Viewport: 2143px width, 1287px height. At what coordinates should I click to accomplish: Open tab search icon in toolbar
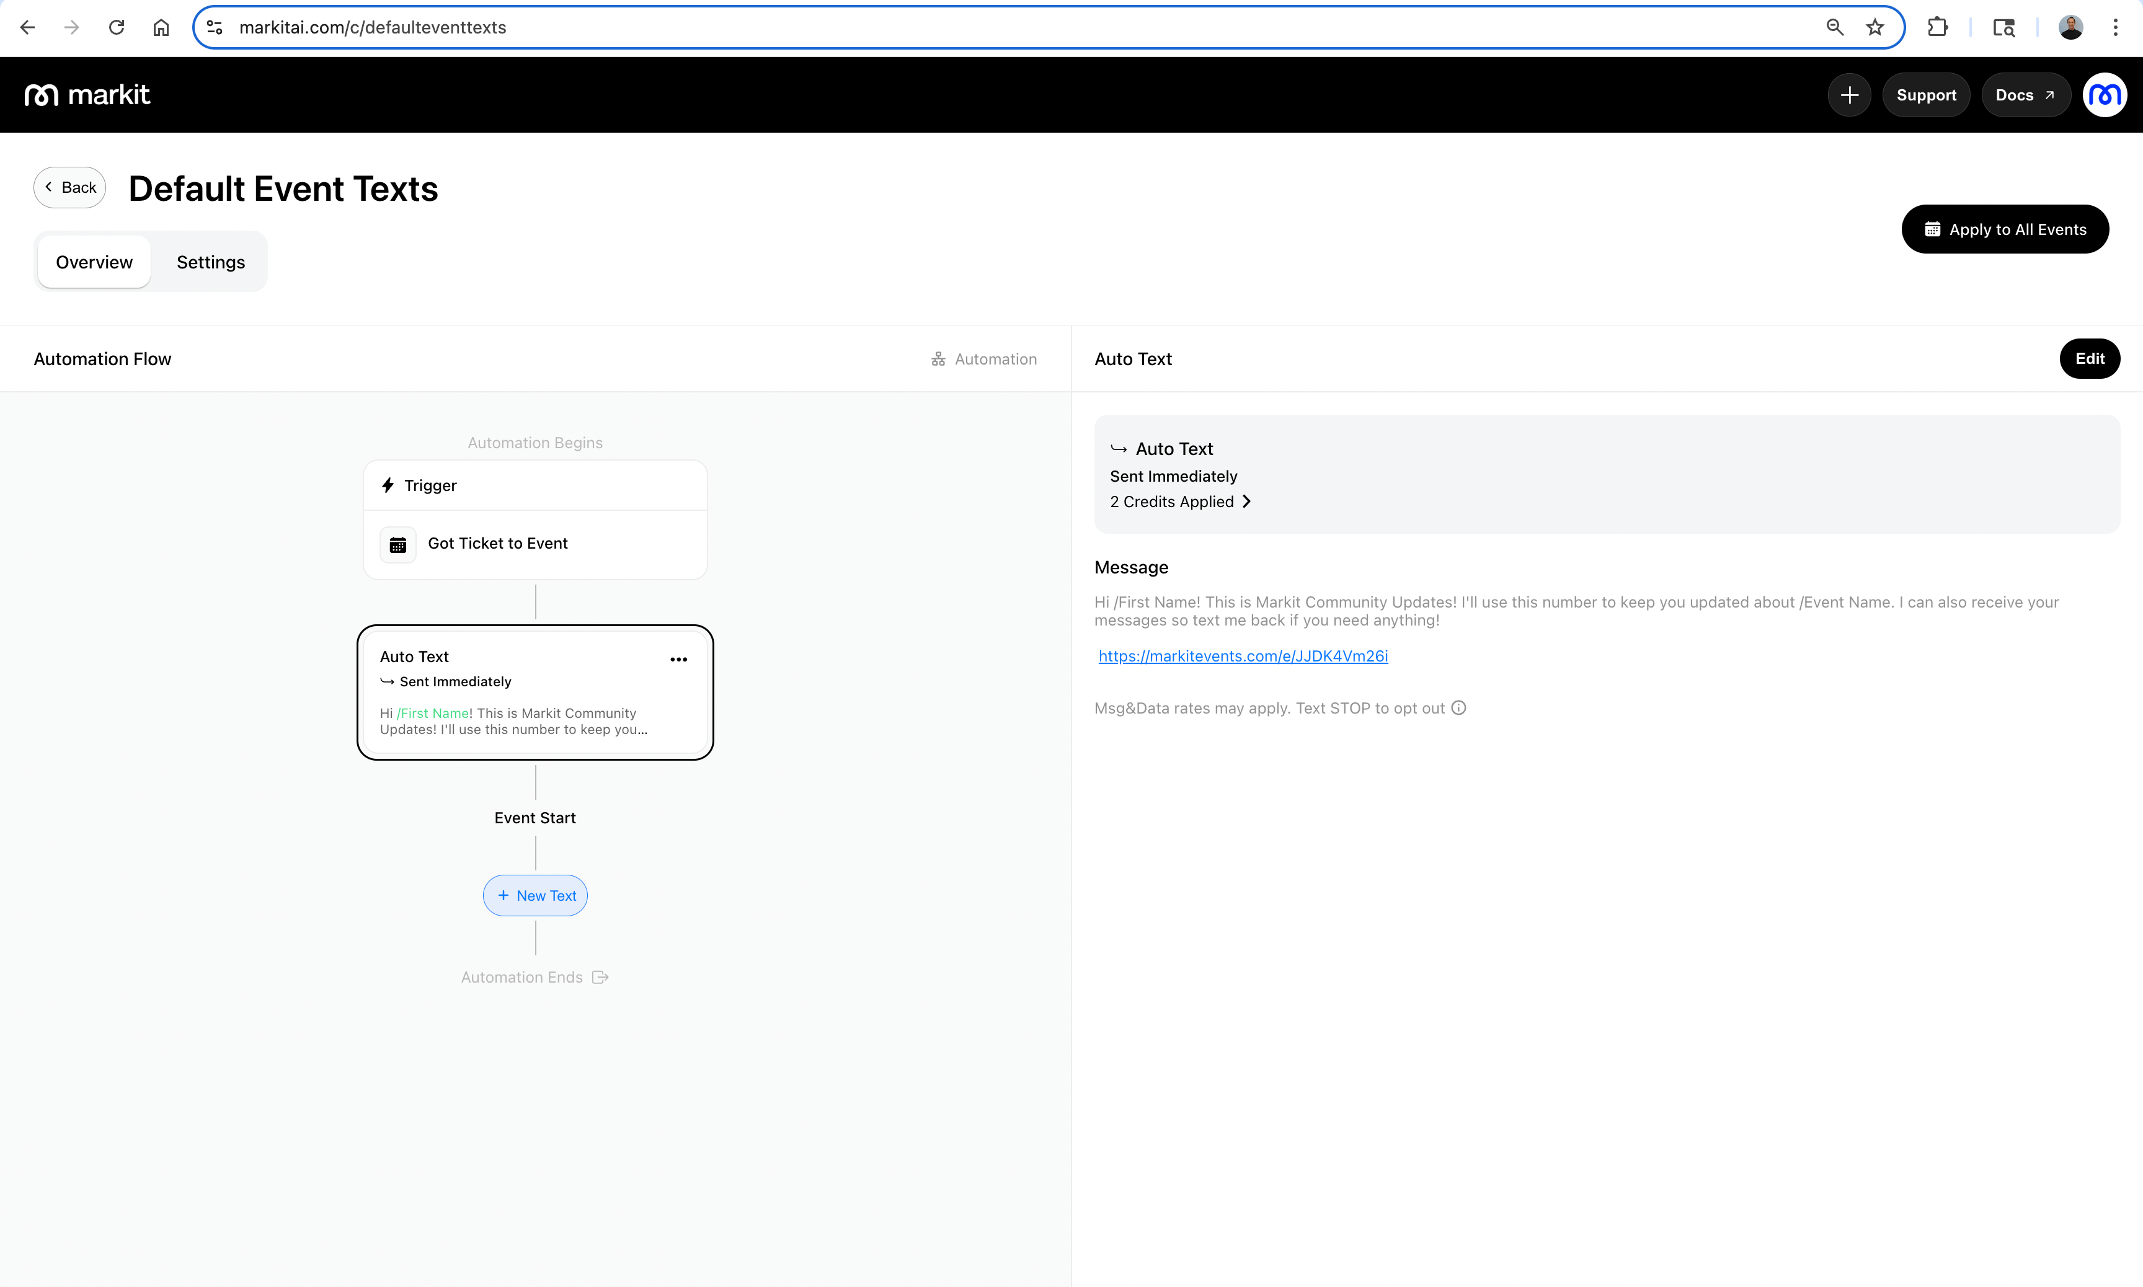[2003, 28]
